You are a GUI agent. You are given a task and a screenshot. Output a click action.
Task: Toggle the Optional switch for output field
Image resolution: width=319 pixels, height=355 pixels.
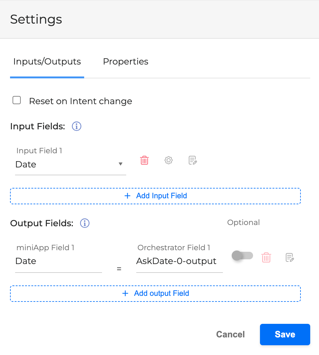coord(242,256)
